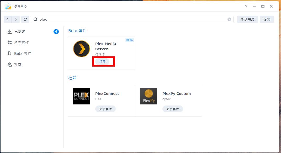Install the PlexPy Custom package
Image resolution: width=281 pixels, height=153 pixels.
click(173, 109)
